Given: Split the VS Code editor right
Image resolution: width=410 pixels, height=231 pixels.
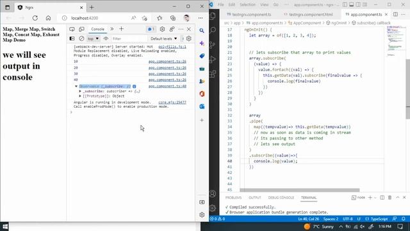Looking at the screenshot, I should click(395, 14).
